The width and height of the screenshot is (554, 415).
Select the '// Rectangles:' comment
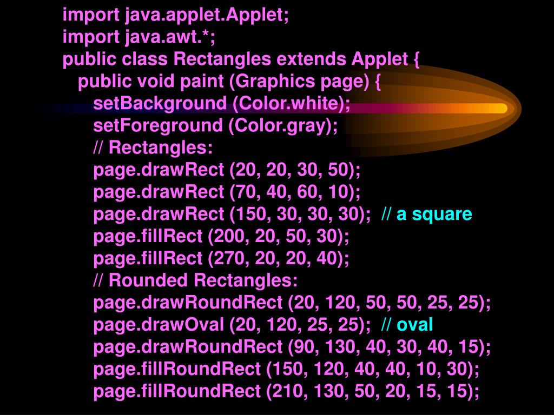pyautogui.click(x=153, y=148)
